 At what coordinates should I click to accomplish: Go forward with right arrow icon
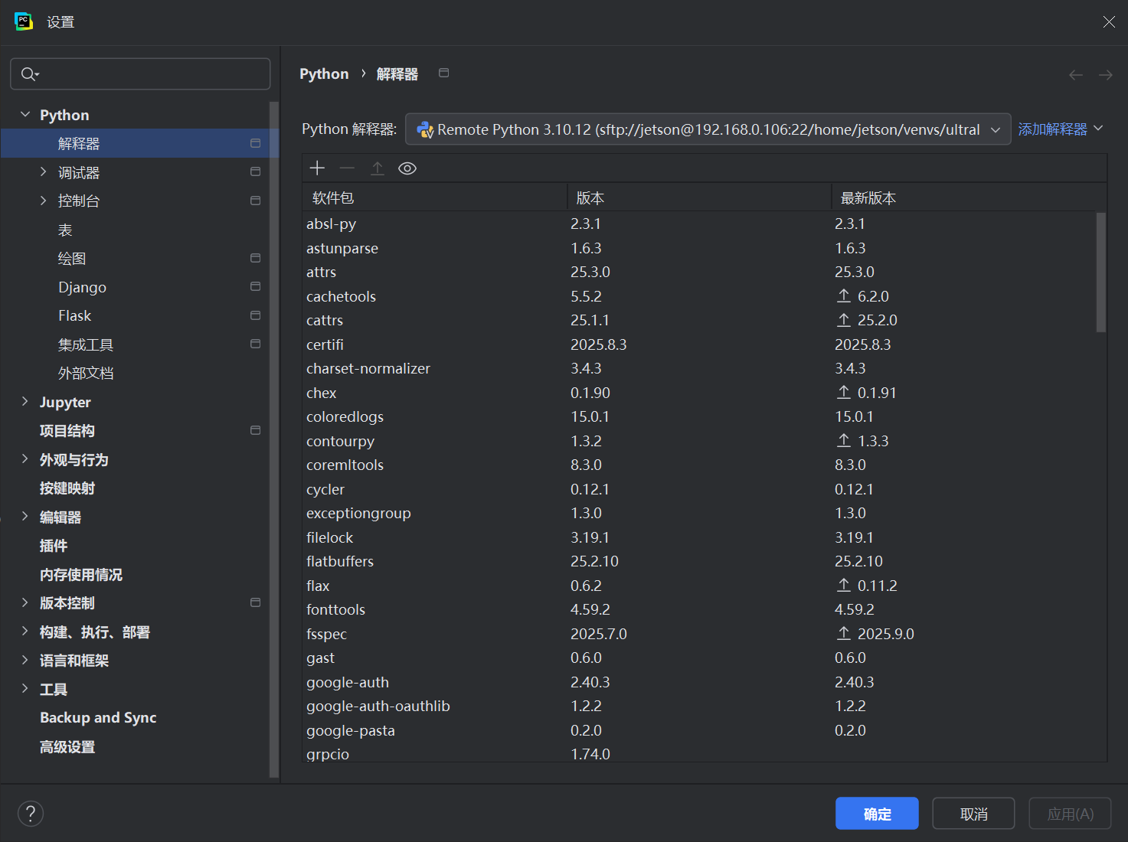[x=1106, y=75]
